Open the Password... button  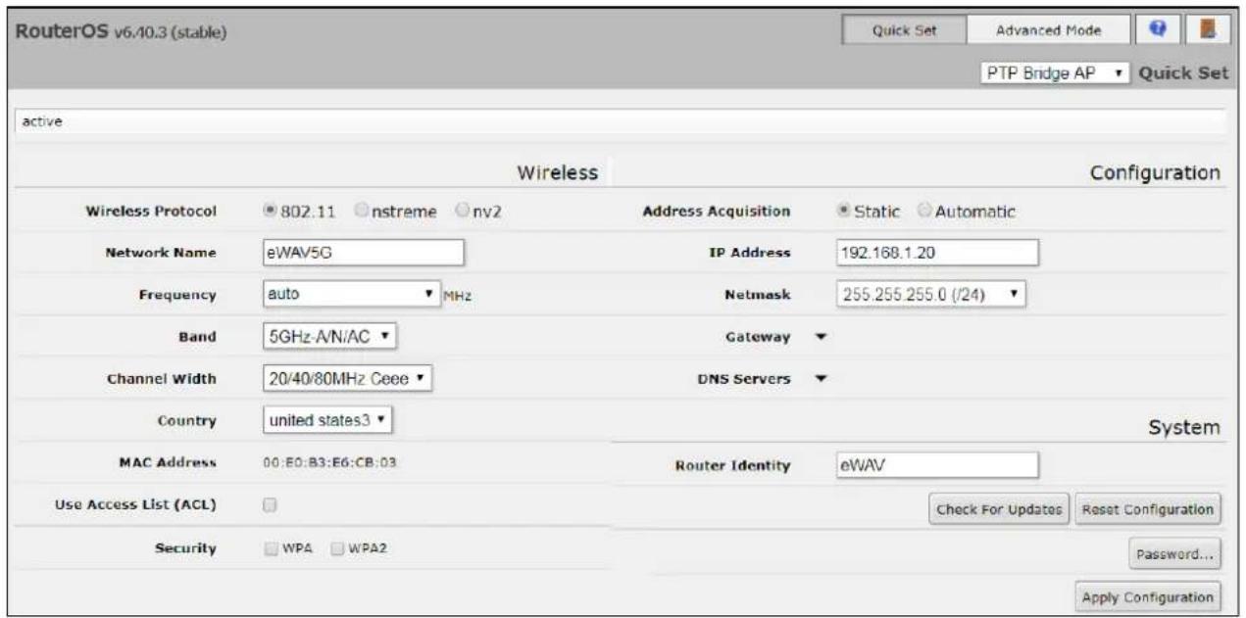(1175, 552)
